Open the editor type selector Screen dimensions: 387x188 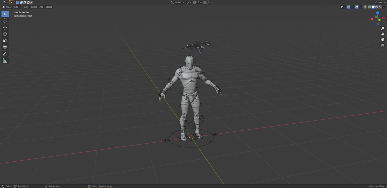[4, 2]
